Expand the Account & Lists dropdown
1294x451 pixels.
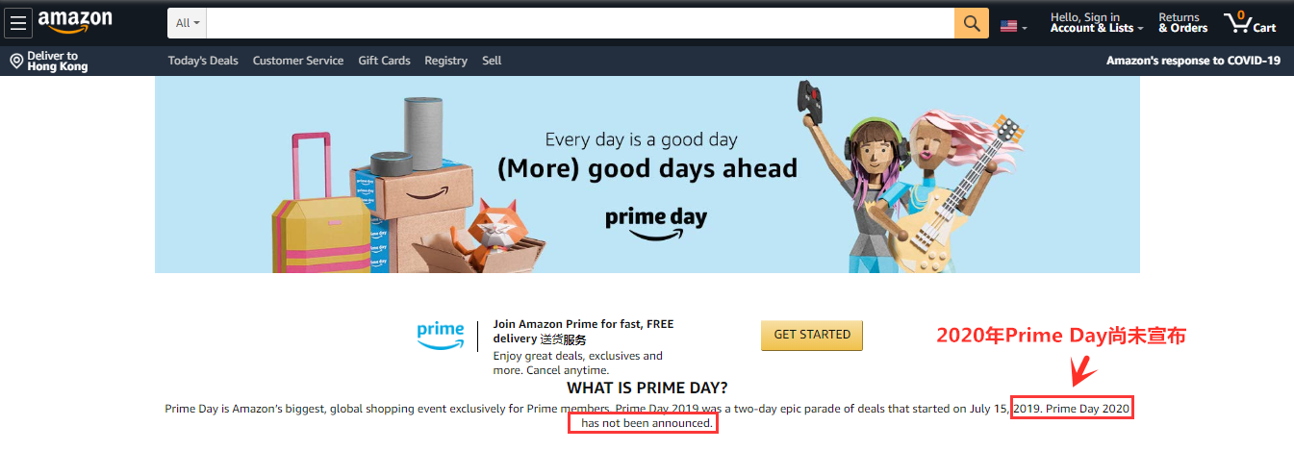click(1097, 23)
